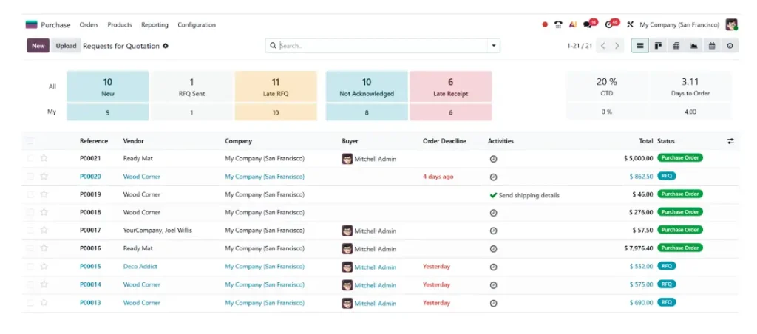Select all rows with header checkbox
The image size is (757, 334).
tap(30, 141)
